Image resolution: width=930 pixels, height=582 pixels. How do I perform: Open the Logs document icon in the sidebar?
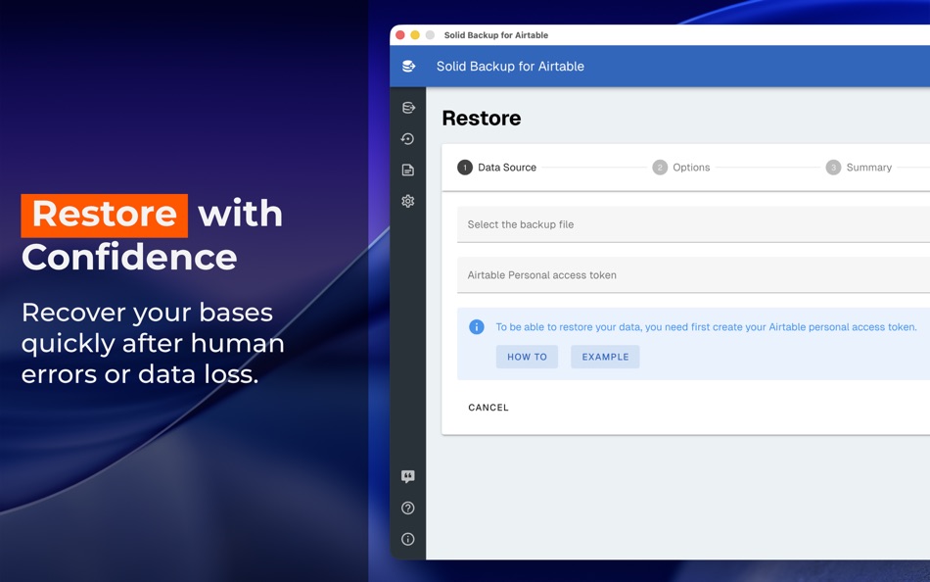(408, 170)
